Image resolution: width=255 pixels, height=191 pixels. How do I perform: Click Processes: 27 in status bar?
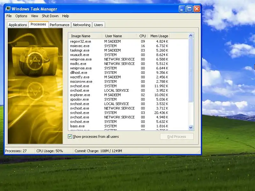pyautogui.click(x=16, y=151)
